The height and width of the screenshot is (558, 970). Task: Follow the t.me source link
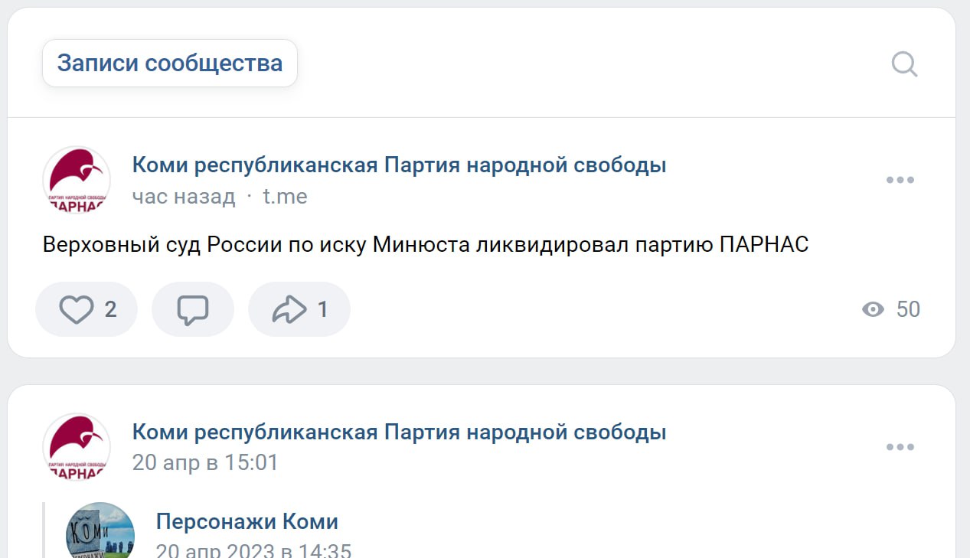[285, 197]
